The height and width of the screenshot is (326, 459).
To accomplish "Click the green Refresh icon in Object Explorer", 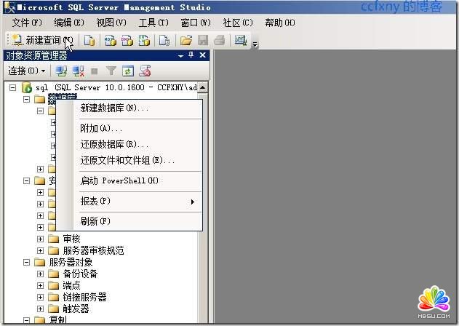I will (128, 71).
